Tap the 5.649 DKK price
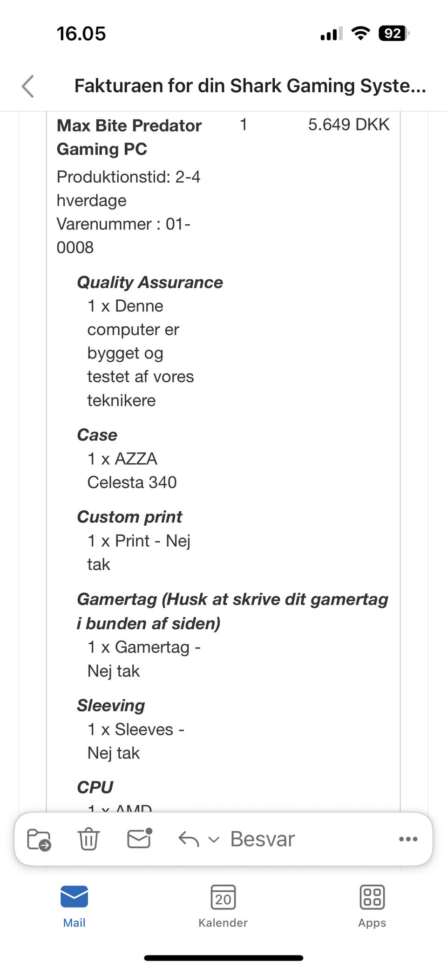This screenshot has height=970, width=447. pos(349,125)
